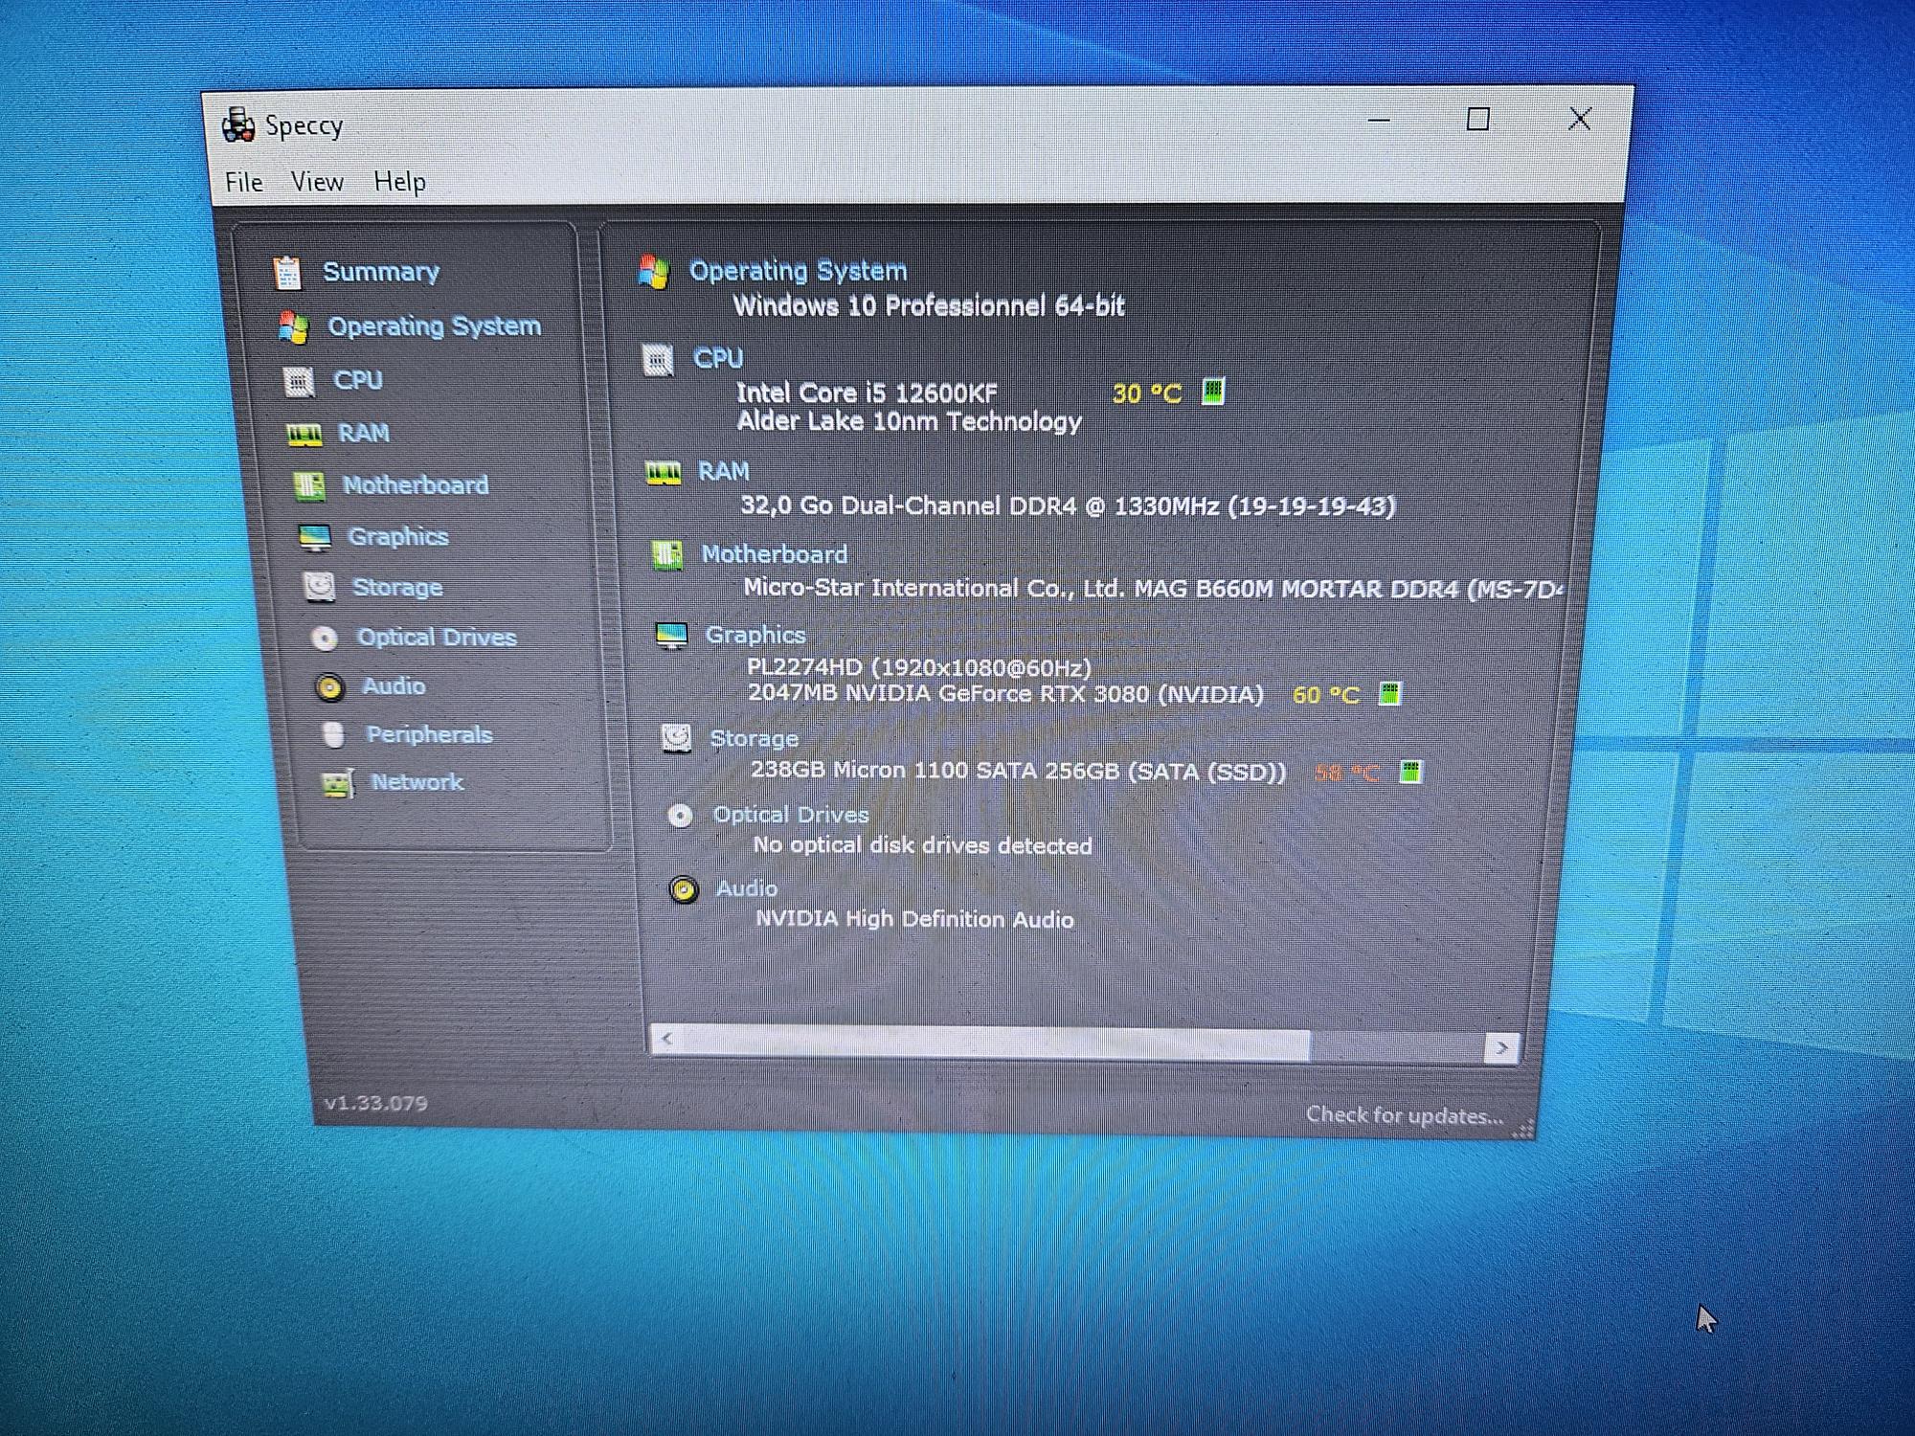
Task: Open the Motherboard section in sidebar
Action: coord(416,485)
